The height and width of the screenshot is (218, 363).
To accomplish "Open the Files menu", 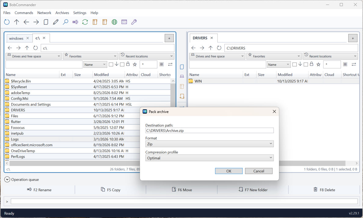I will pyautogui.click(x=7, y=13).
